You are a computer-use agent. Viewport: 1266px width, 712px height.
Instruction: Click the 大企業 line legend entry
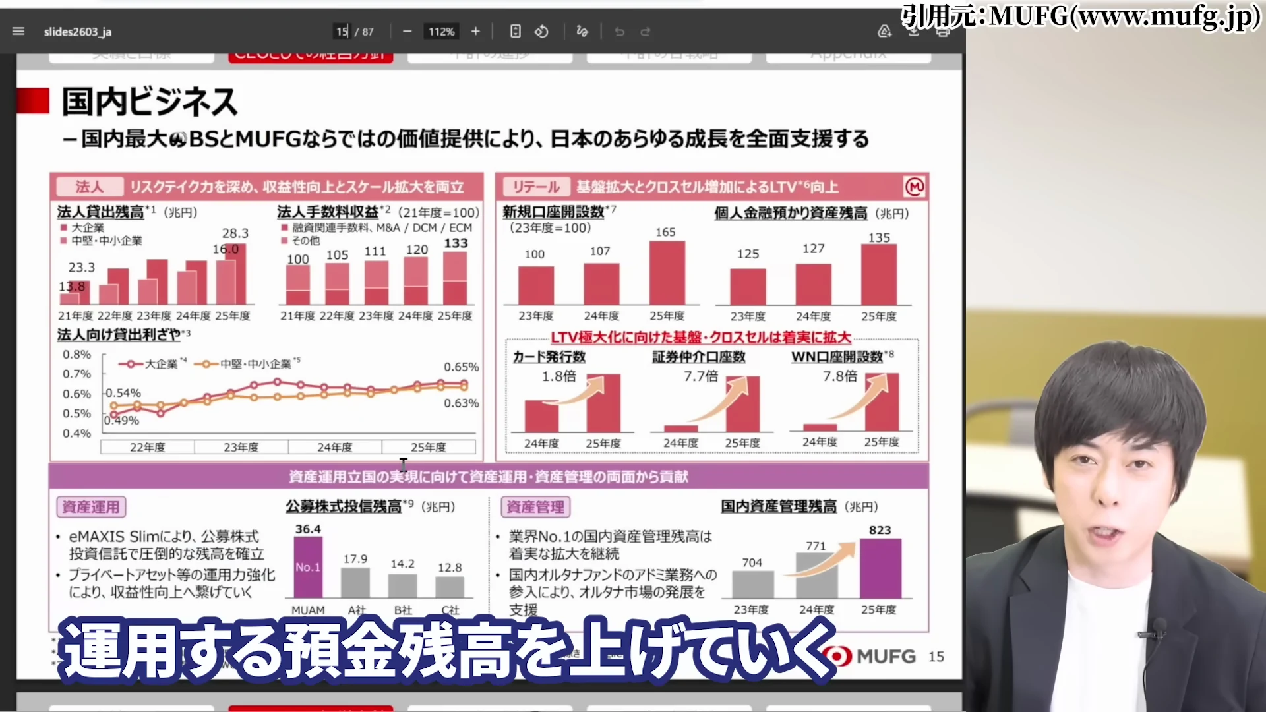pos(153,364)
